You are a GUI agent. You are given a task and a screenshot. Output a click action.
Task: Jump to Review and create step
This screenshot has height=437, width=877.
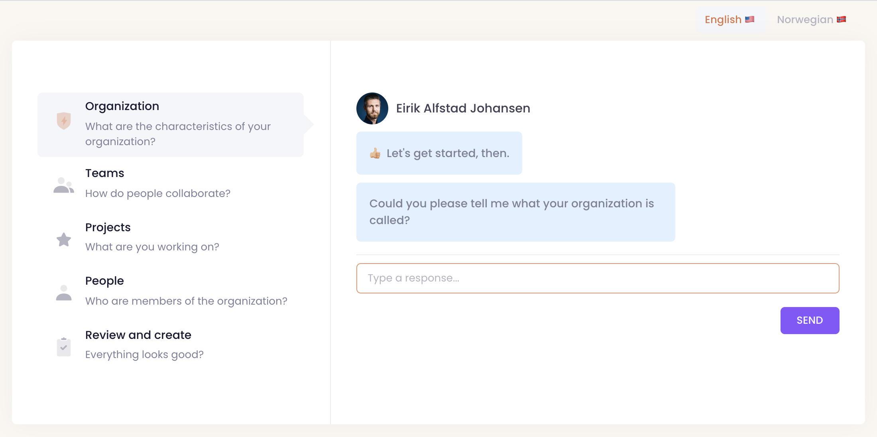(x=138, y=335)
